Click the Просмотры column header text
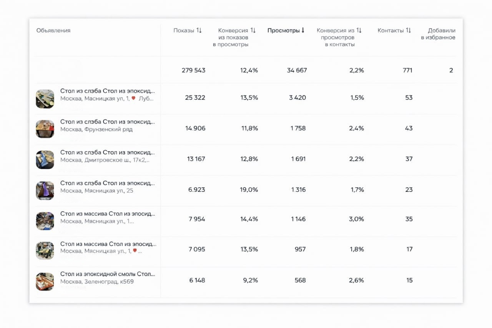 tap(283, 30)
